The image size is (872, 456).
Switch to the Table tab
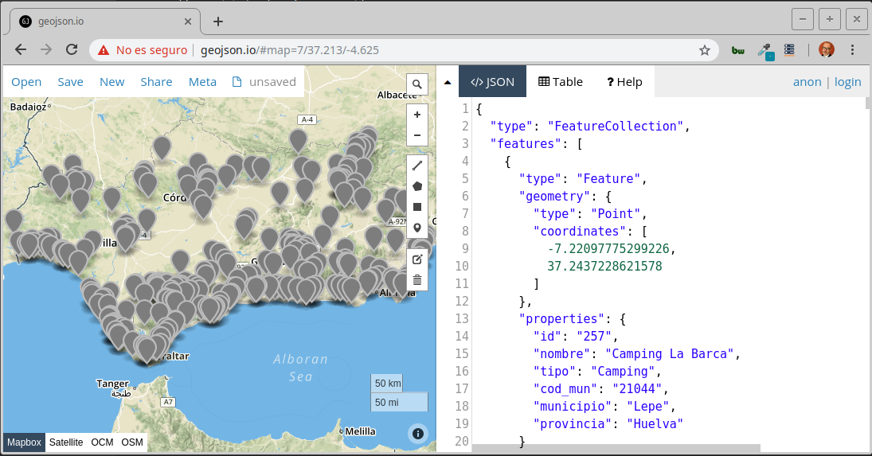pyautogui.click(x=561, y=82)
